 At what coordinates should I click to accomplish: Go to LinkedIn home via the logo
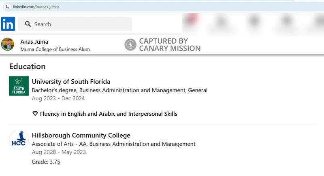point(8,24)
